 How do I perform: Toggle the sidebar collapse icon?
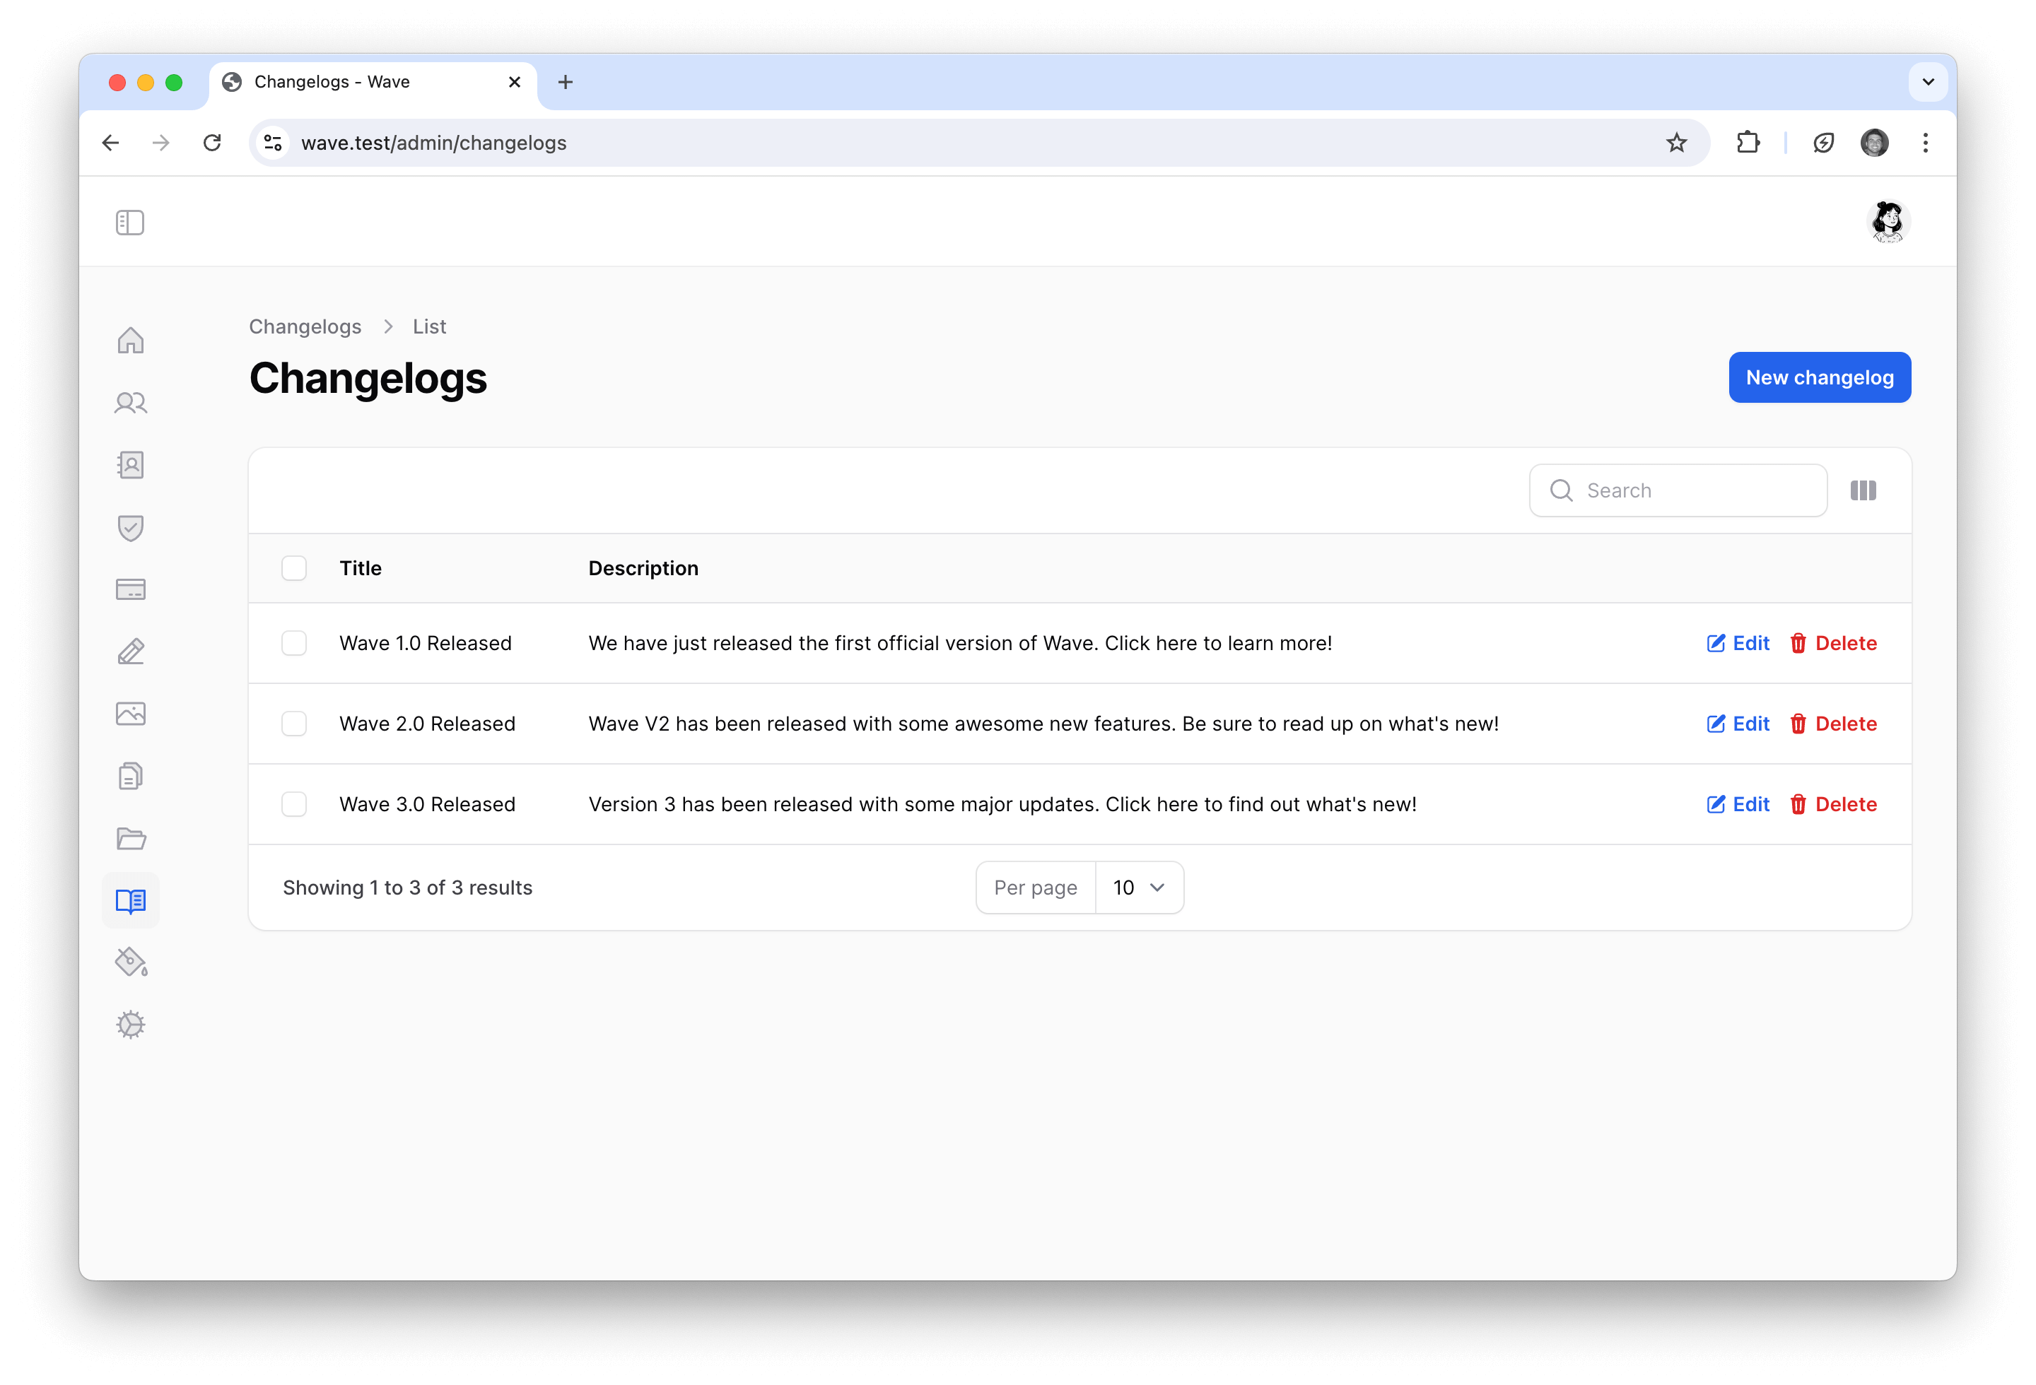tap(129, 223)
